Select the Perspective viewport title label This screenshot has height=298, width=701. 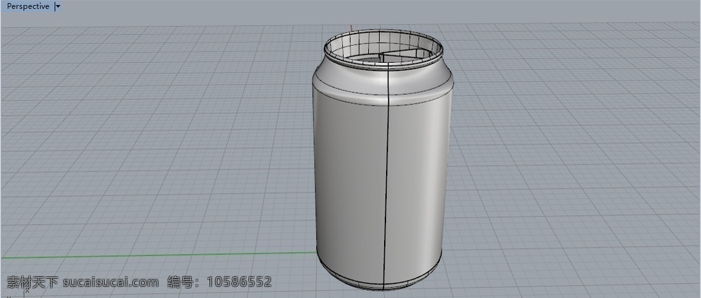27,6
